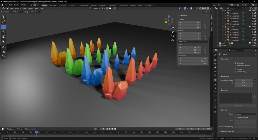Screen dimensions: 258x140
Task: Open the Object Mode dropdown
Action: pyautogui.click(x=14, y=8)
